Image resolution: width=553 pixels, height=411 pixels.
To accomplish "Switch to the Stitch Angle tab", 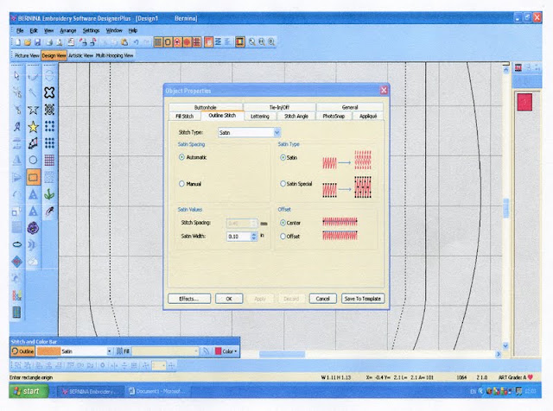I will pos(296,117).
